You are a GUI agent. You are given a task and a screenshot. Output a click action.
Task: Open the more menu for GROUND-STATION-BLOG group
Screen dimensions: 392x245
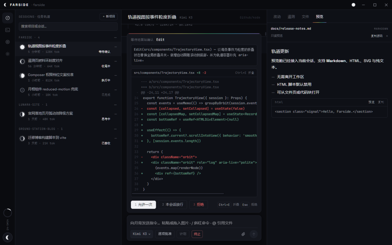tap(115, 129)
